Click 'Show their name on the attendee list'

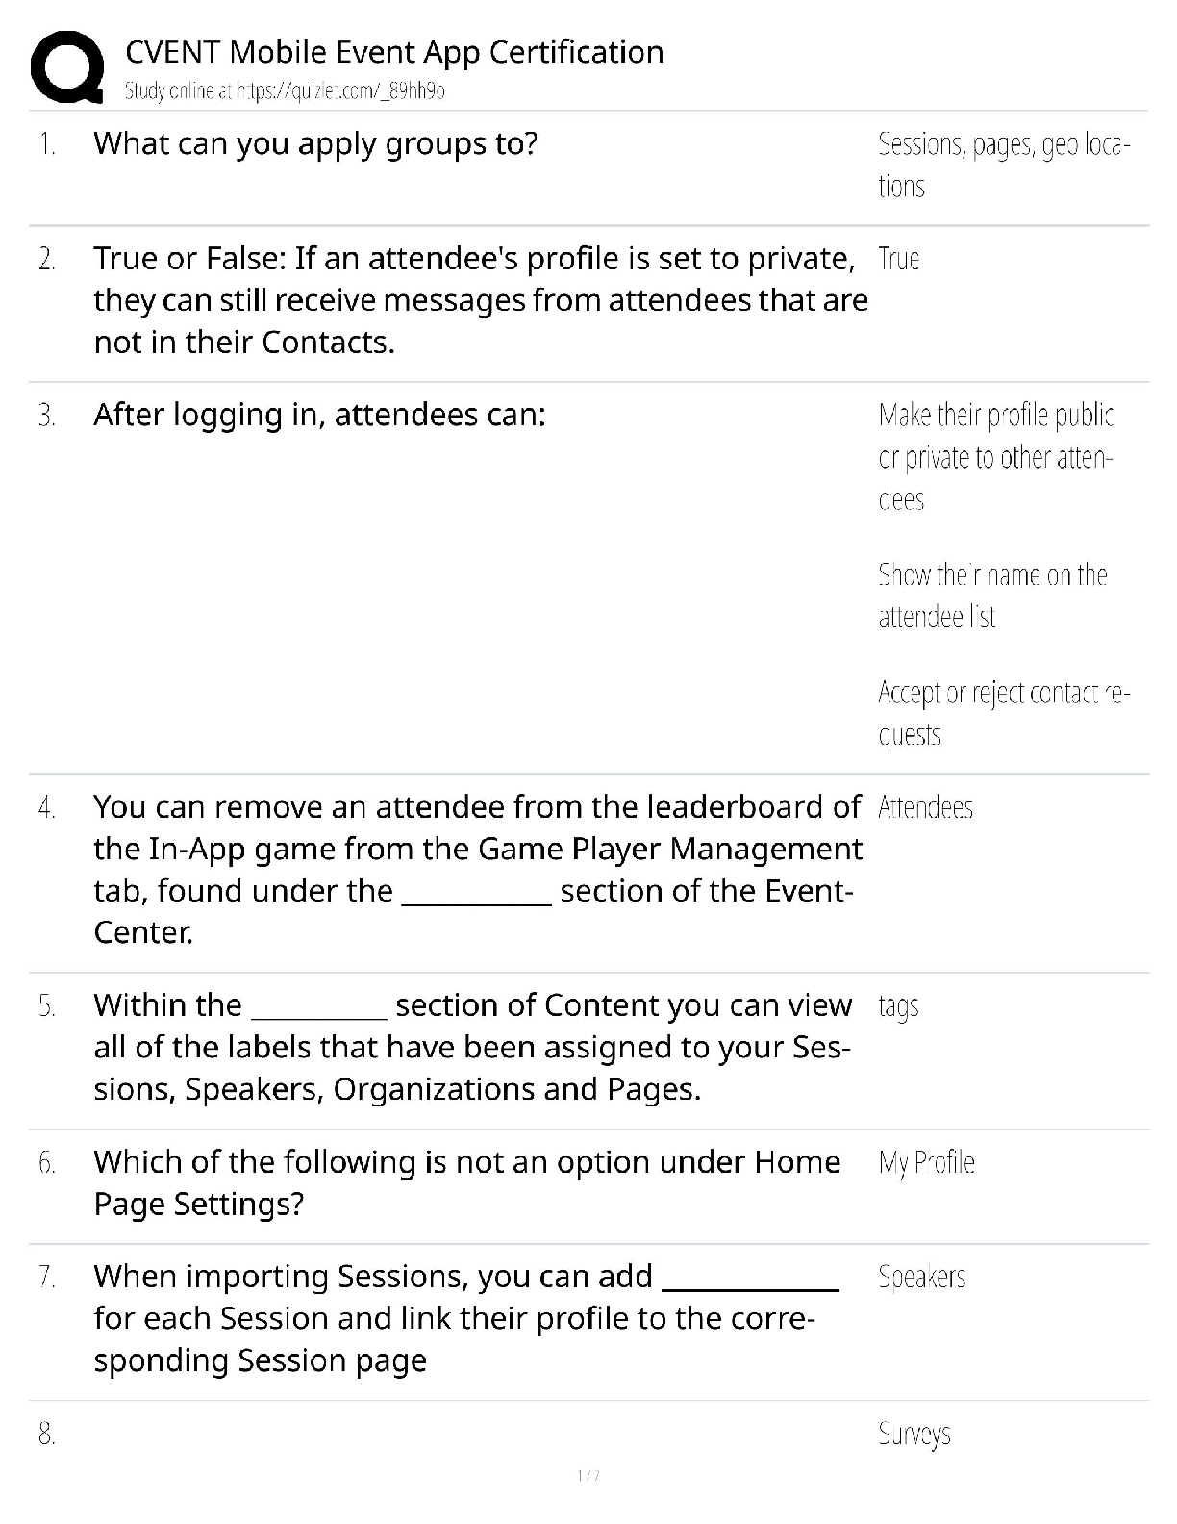[992, 596]
